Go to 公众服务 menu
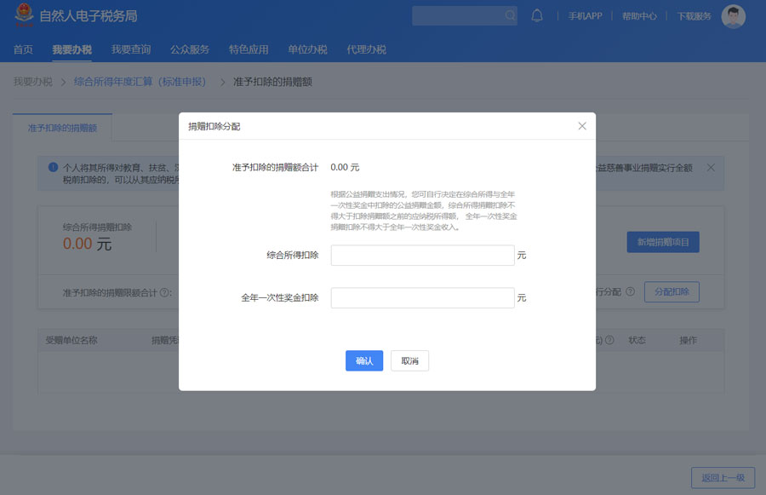The width and height of the screenshot is (766, 495). (x=190, y=49)
